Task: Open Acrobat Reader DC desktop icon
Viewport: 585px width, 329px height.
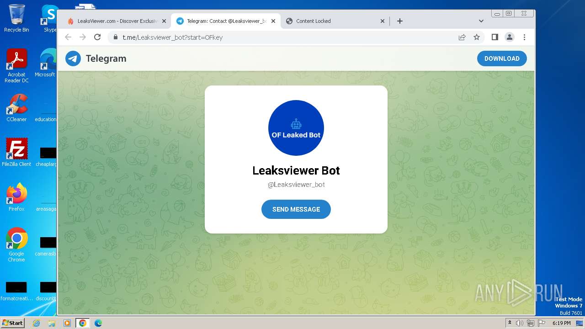Action: [16, 66]
